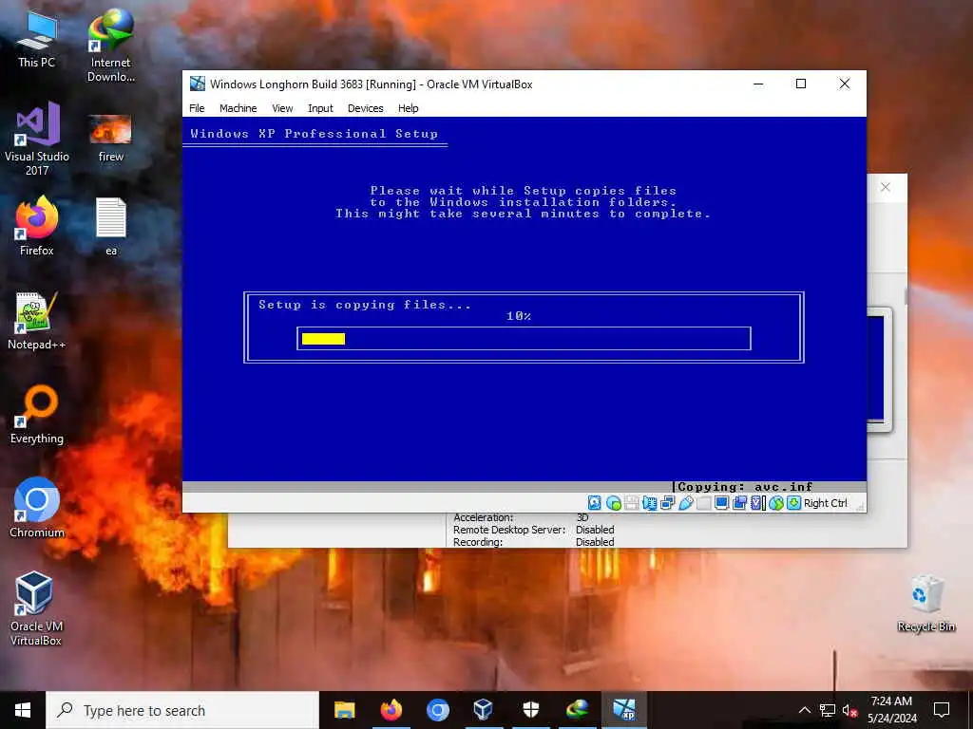
Task: Minimize the VirtualBox VM window
Action: tap(758, 84)
